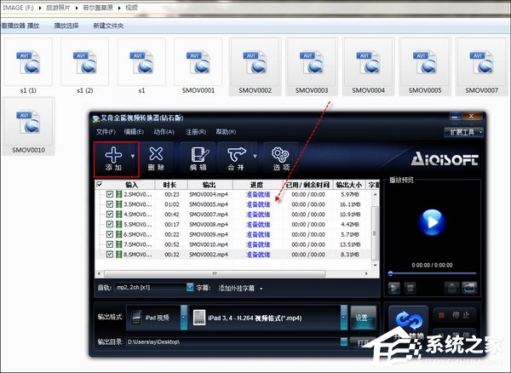Viewport: 511px width, 373px height.
Task: Expand the iPad 3, 4 H.264 format dropdown
Action: click(343, 318)
